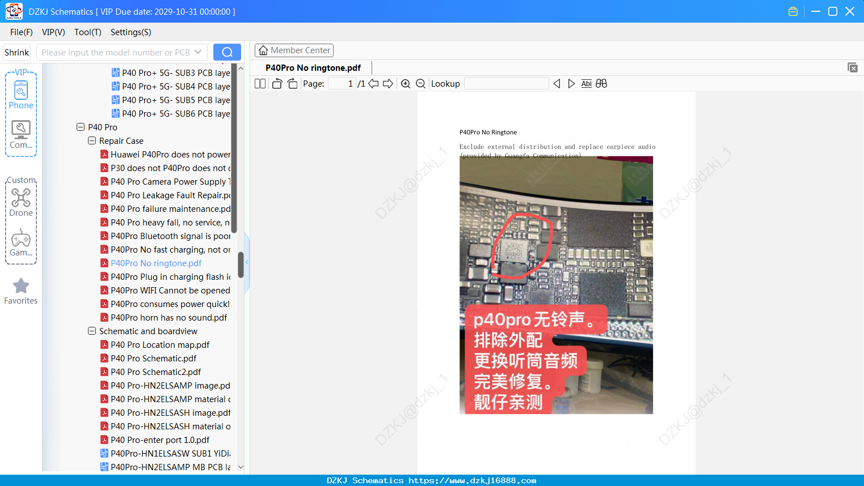Viewport: 864px width, 486px height.
Task: Collapse the Repair Case folder
Action: (x=92, y=140)
